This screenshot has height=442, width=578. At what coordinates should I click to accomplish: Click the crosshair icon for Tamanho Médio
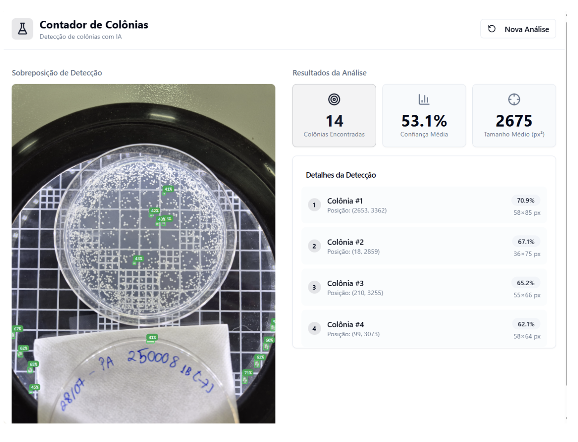514,99
